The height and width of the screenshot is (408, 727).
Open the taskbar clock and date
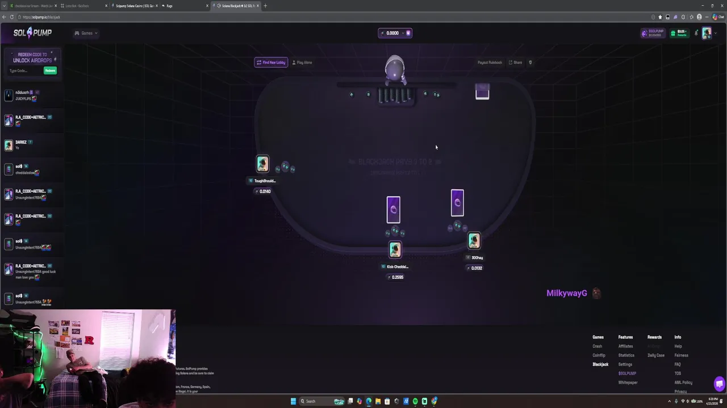click(x=712, y=401)
